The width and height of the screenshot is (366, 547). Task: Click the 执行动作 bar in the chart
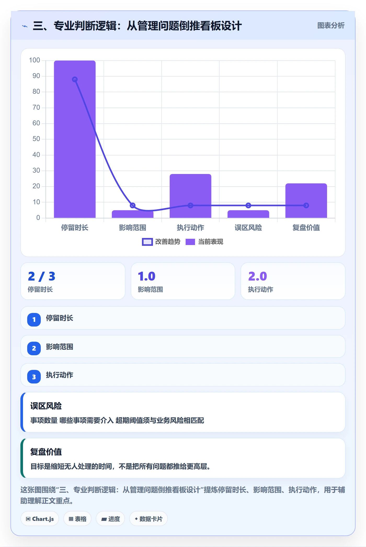coord(190,196)
